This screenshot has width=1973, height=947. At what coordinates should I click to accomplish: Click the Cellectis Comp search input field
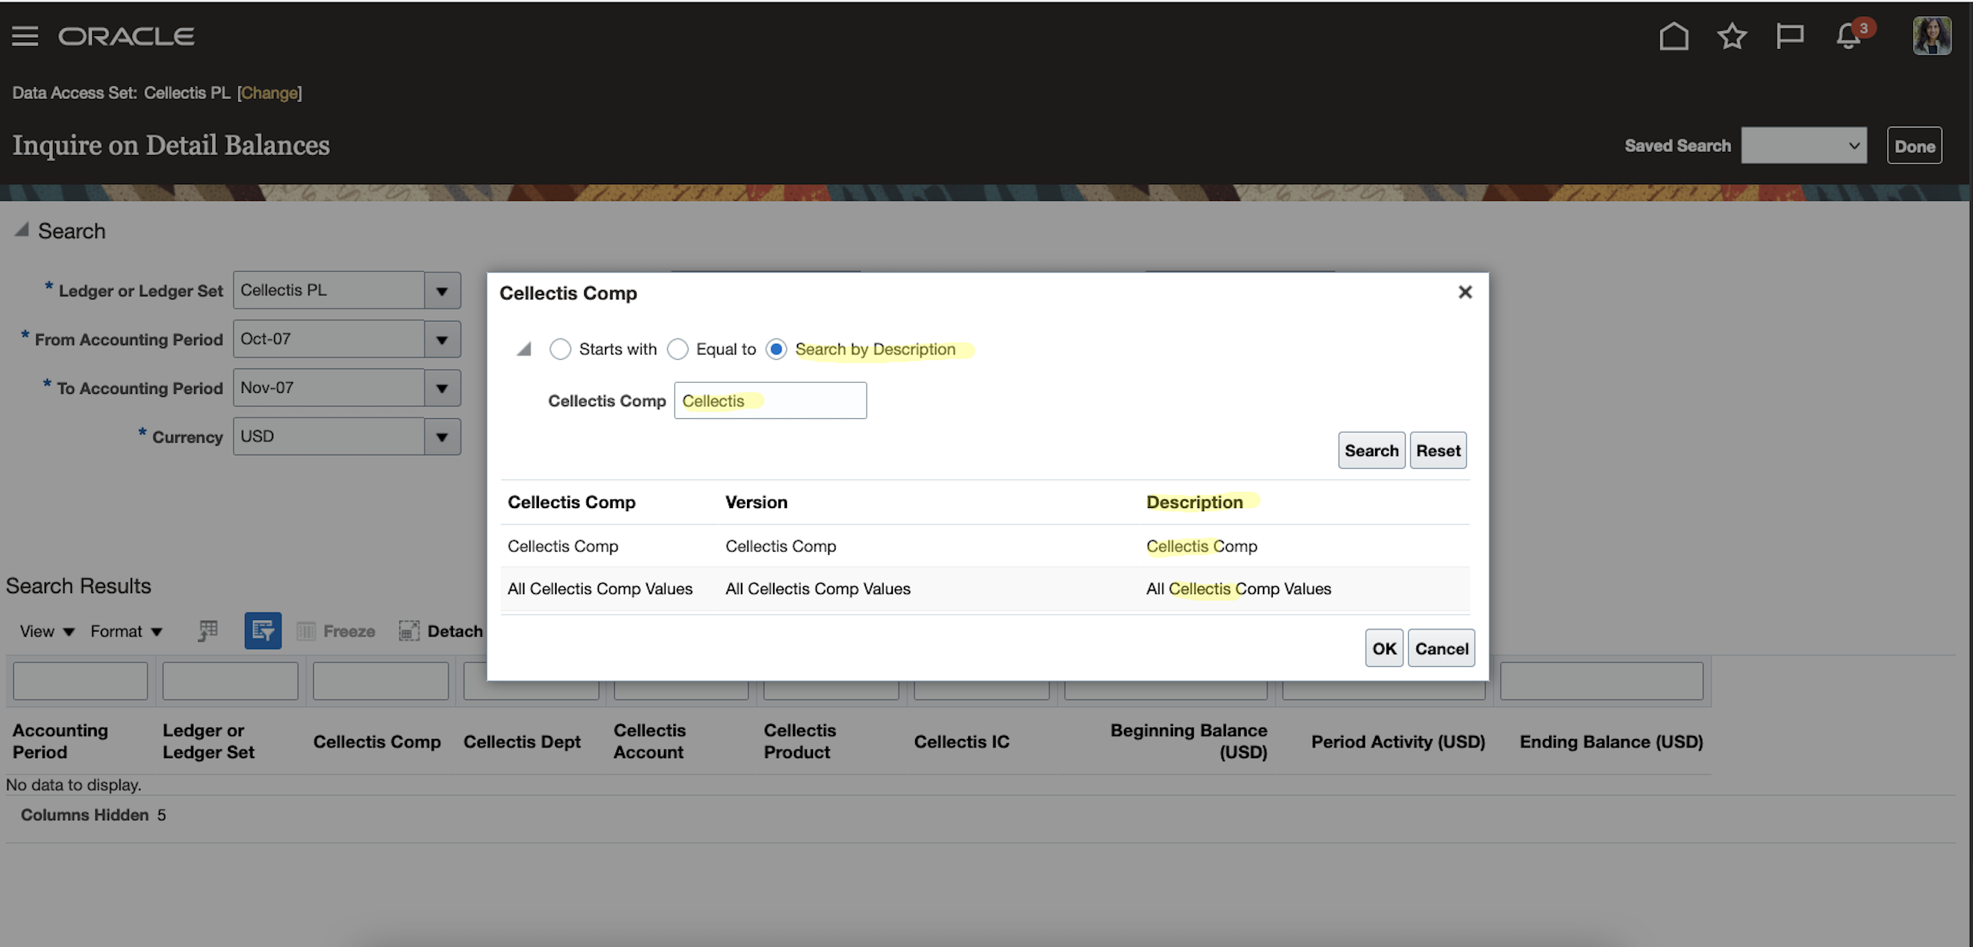point(770,401)
